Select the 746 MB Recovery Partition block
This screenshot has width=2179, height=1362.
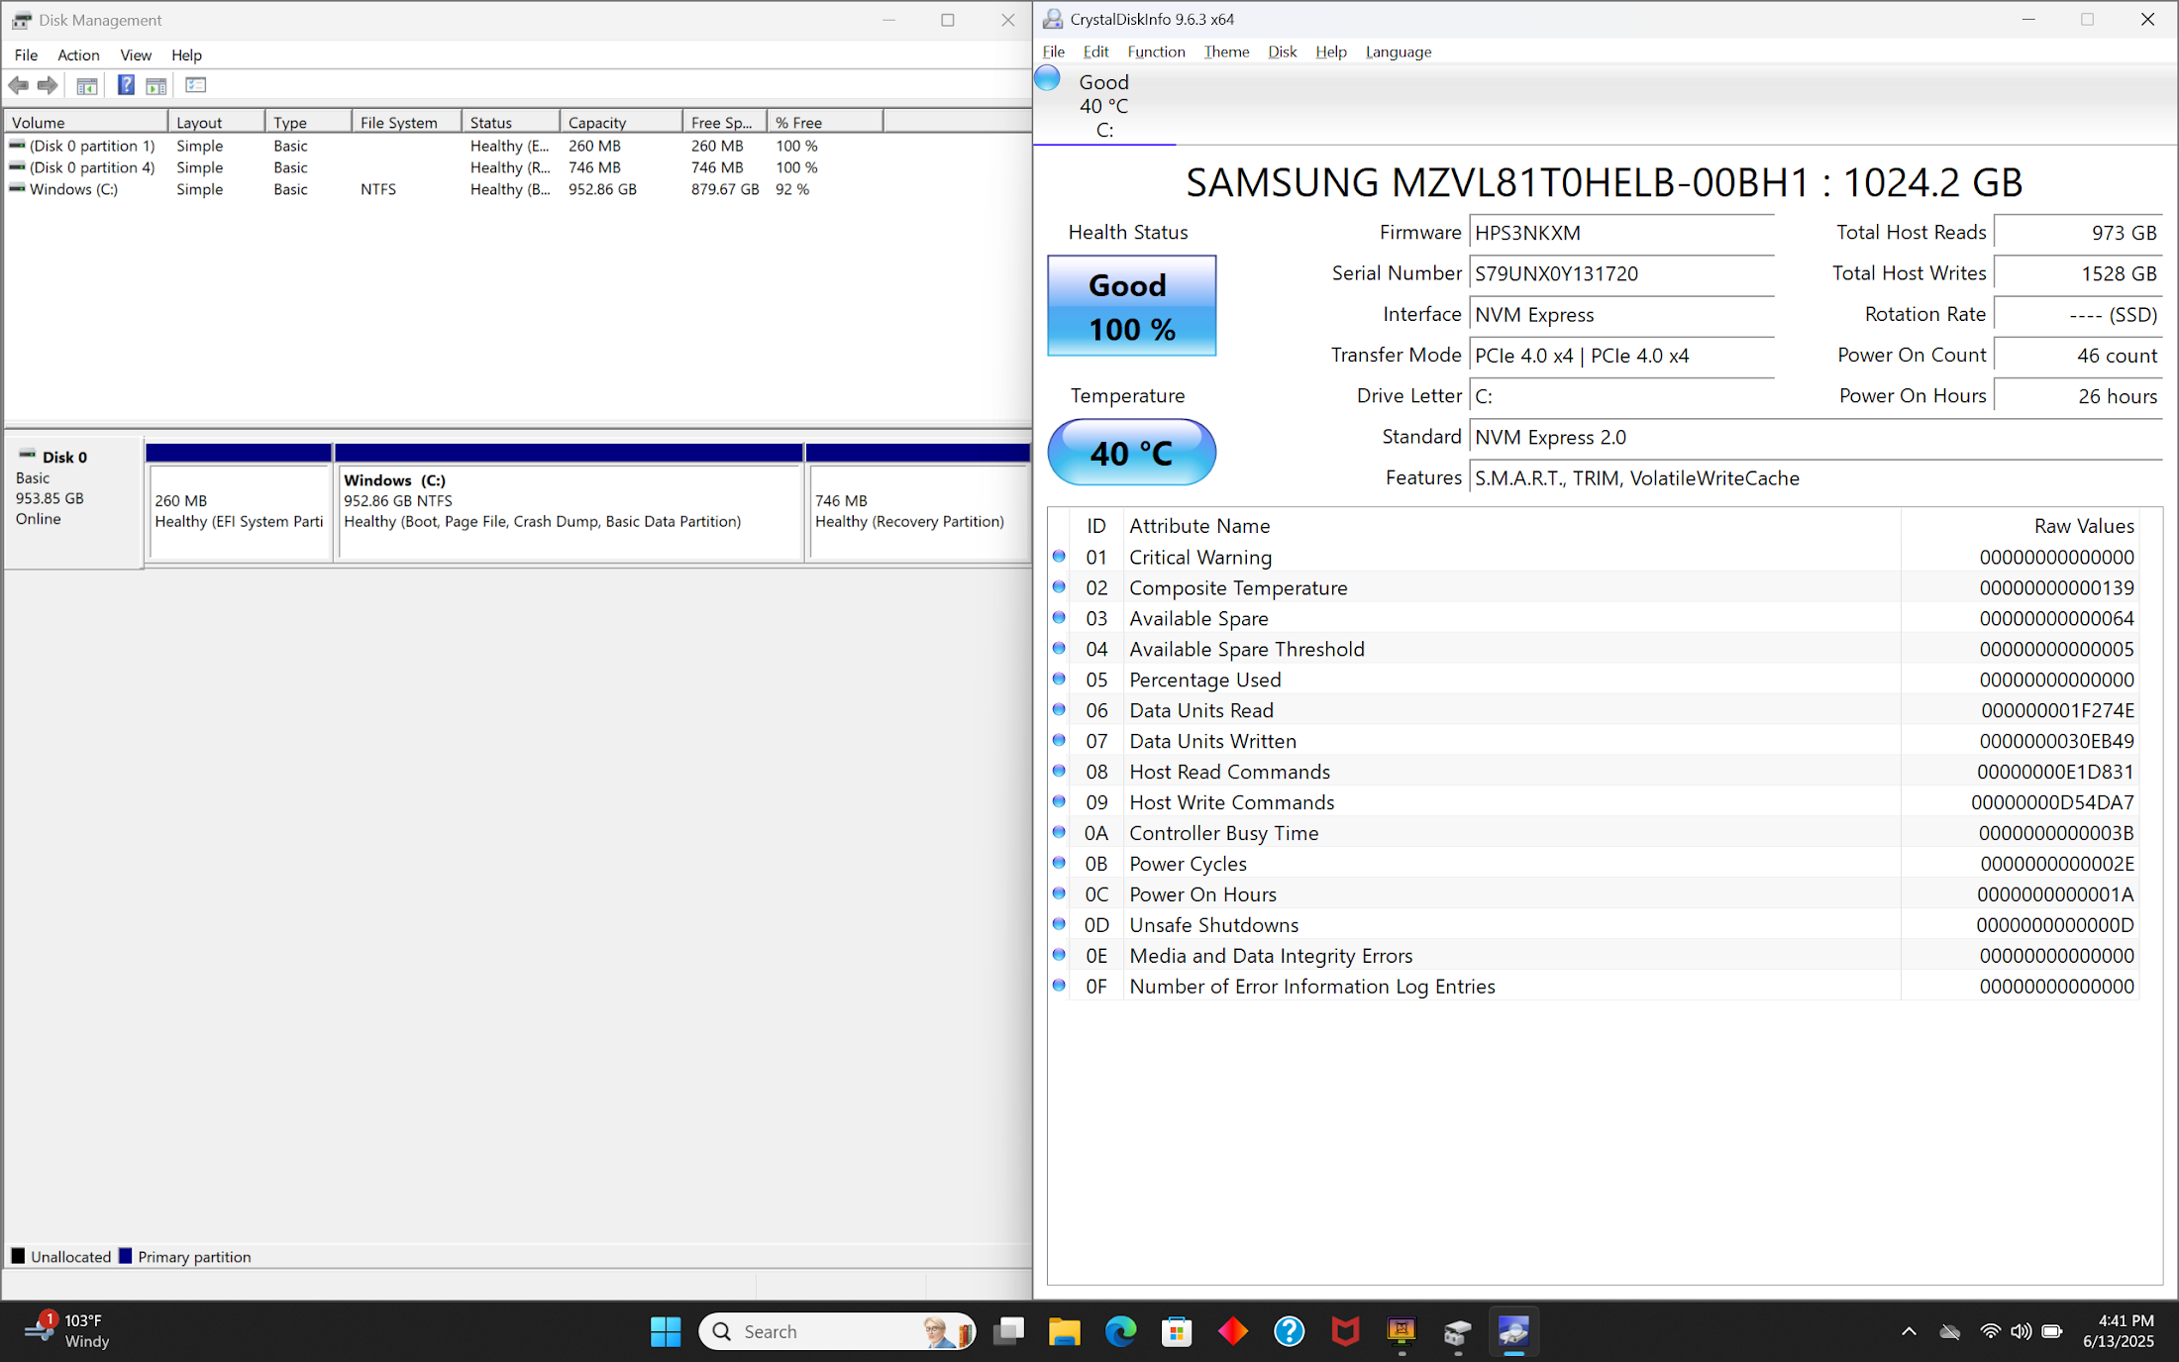(x=918, y=502)
